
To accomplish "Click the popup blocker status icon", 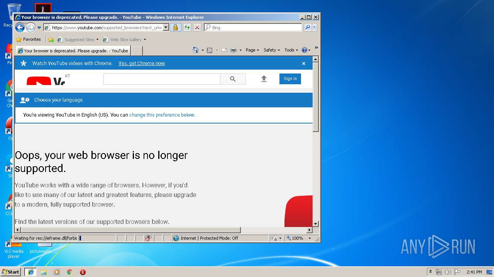I will (x=149, y=238).
